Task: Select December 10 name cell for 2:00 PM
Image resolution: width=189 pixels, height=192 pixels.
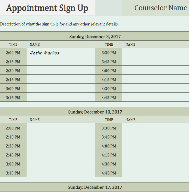Action: click(x=61, y=128)
